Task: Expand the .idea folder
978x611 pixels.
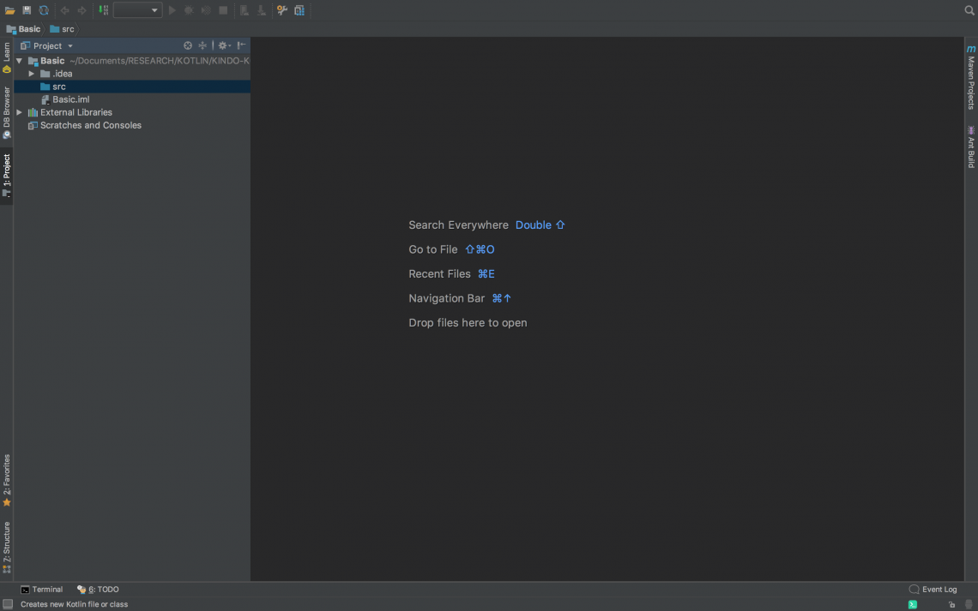Action: click(32, 73)
